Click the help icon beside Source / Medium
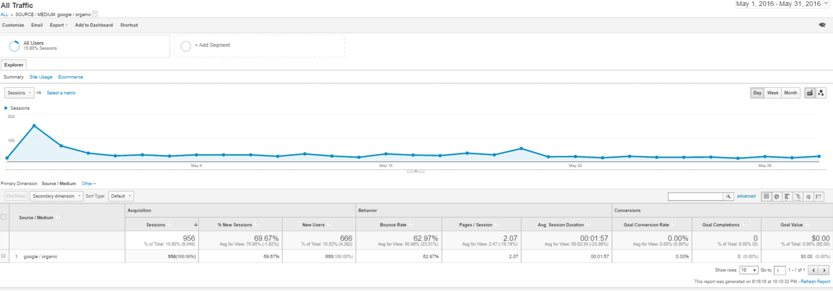Image resolution: width=833 pixels, height=291 pixels. (x=58, y=217)
